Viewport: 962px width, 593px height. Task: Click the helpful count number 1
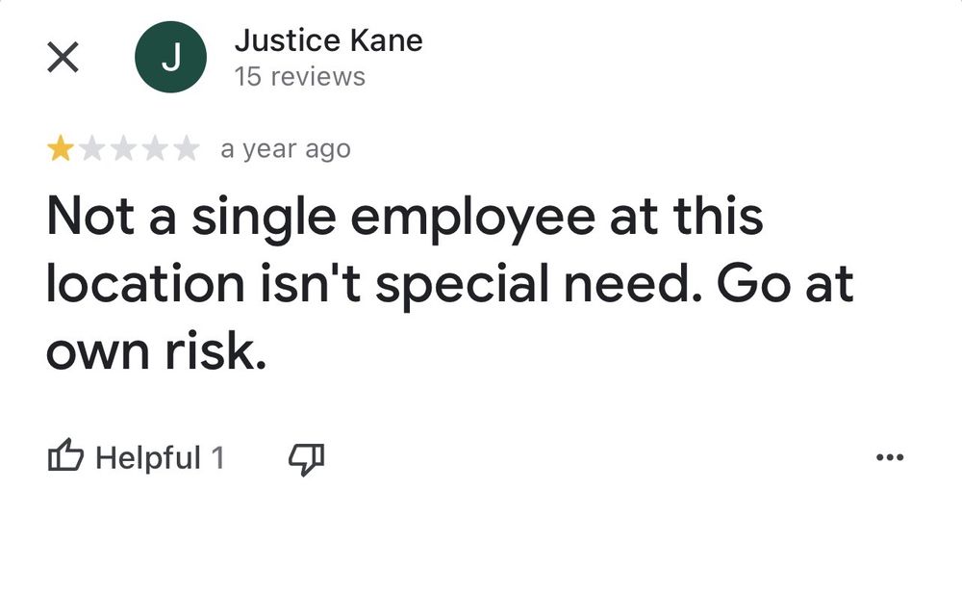point(217,457)
